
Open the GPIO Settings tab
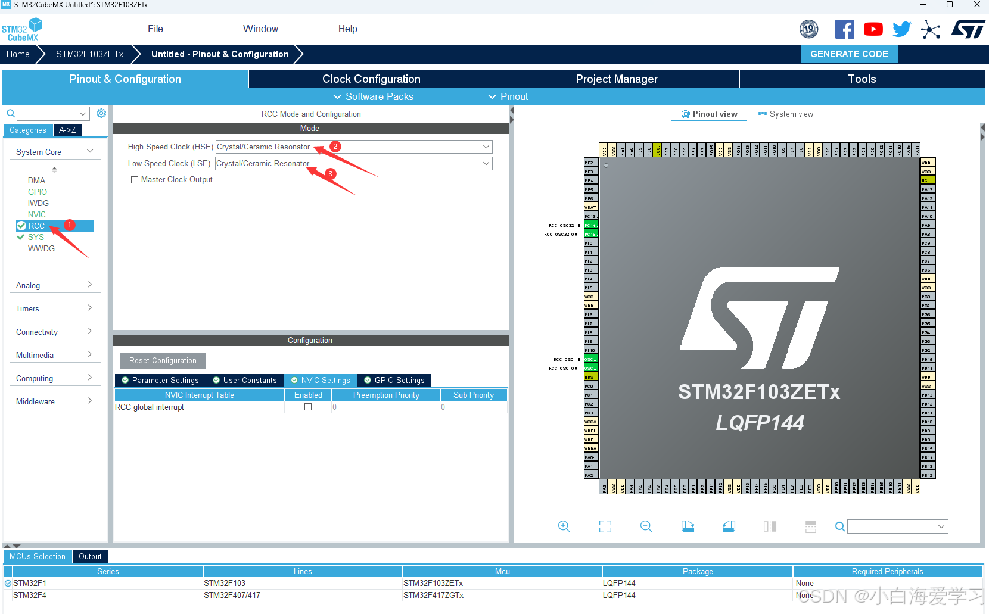tap(394, 380)
